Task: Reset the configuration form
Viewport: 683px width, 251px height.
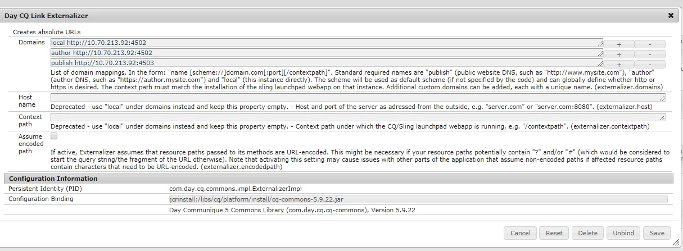Action: coord(554,233)
